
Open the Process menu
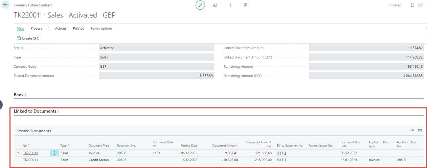tap(36, 29)
